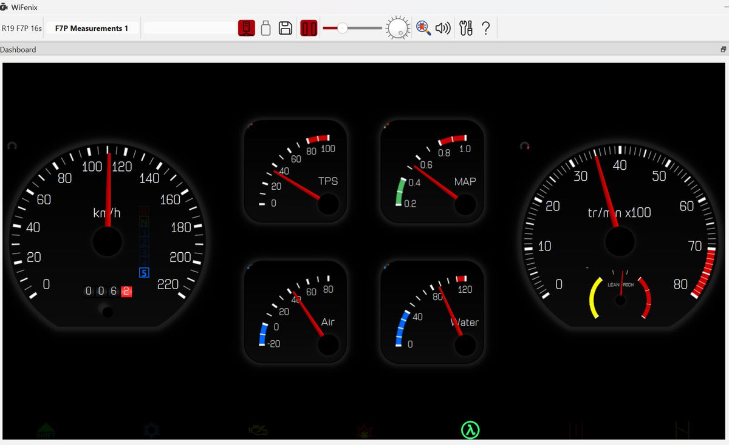Screen dimensions: 729x445
Task: Click the Air temperature gauge
Action: (x=295, y=312)
